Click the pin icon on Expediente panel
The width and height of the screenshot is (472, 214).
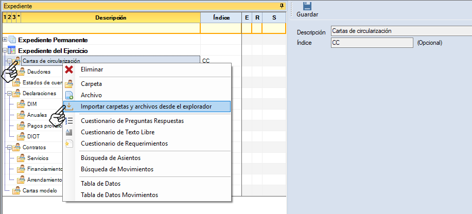tap(282, 6)
